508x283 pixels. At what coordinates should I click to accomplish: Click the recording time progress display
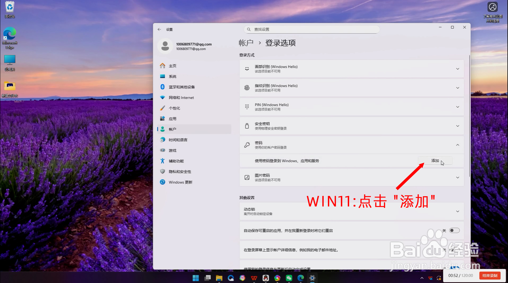pos(461,275)
